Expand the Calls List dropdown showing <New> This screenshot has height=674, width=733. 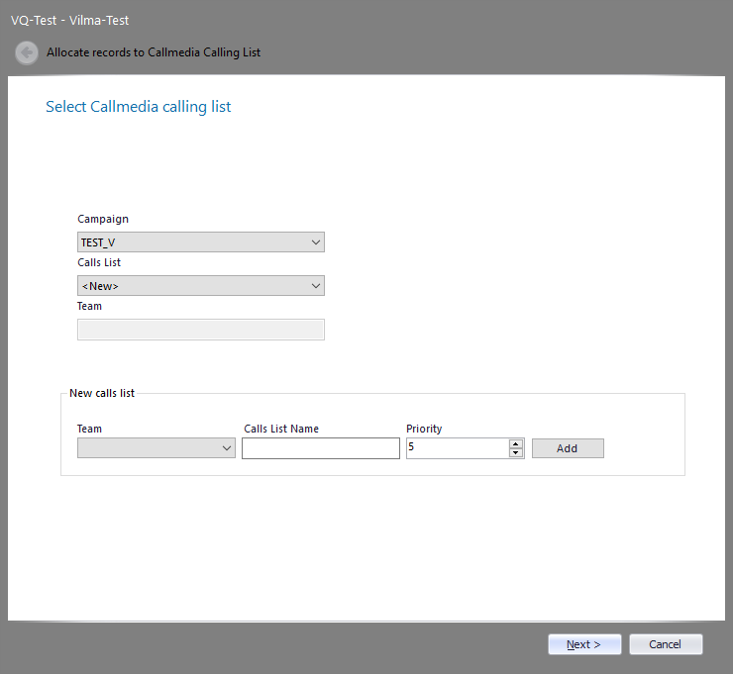pyautogui.click(x=201, y=285)
